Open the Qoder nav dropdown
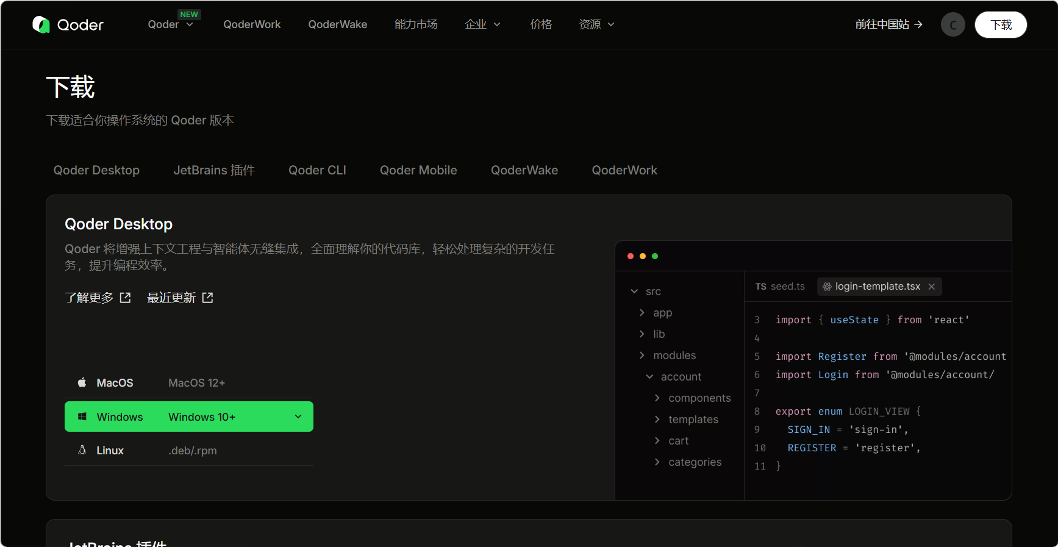This screenshot has height=547, width=1058. pos(170,24)
